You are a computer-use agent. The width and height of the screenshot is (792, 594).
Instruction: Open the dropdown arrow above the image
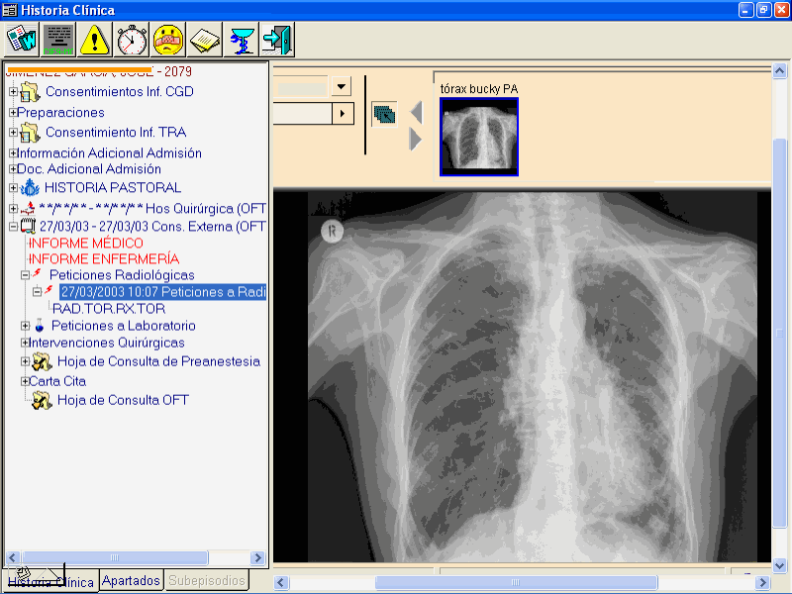coord(342,86)
